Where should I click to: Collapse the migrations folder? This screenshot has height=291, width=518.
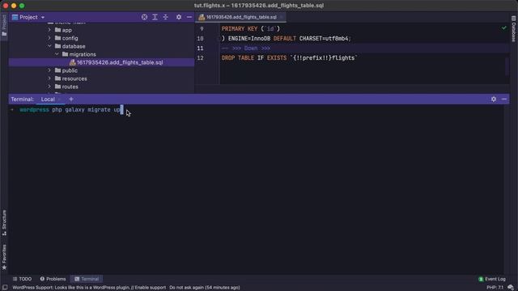57,54
